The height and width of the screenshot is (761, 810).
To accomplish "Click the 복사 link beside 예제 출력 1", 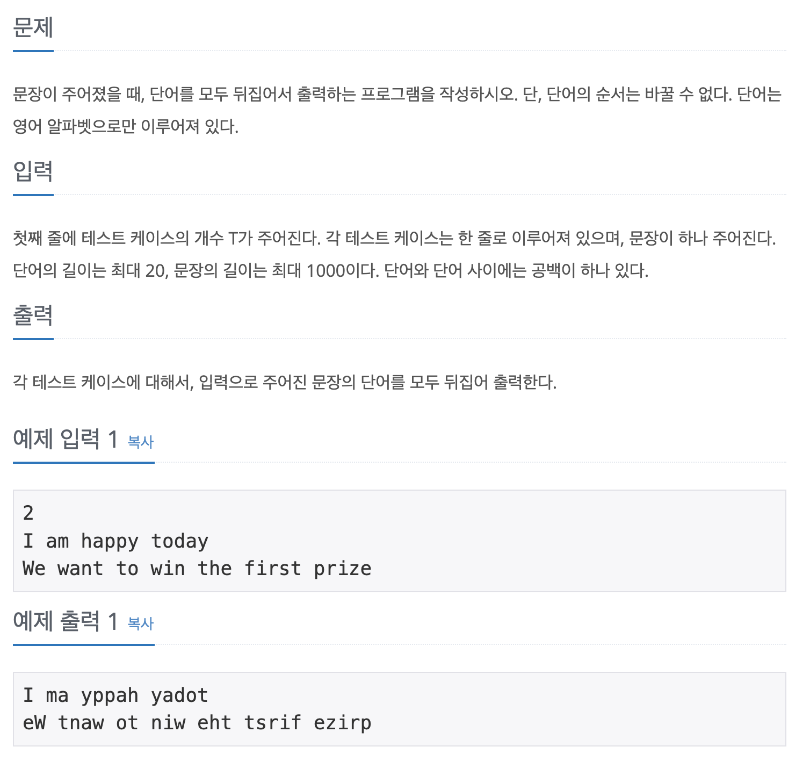I will point(141,623).
